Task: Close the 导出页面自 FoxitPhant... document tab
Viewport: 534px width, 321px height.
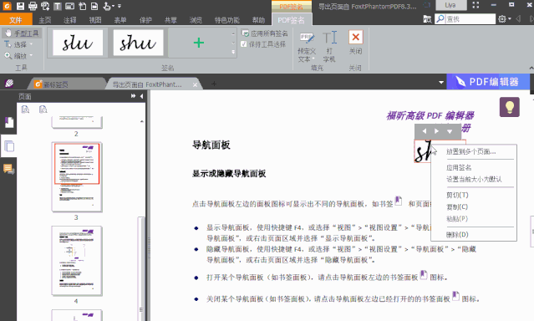Action: tap(195, 84)
